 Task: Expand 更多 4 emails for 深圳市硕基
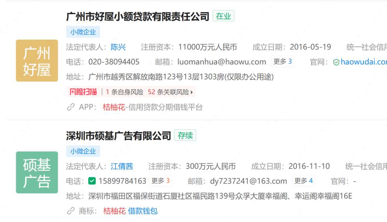(x=304, y=181)
